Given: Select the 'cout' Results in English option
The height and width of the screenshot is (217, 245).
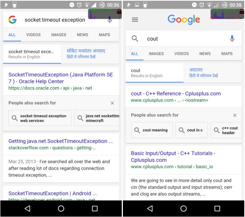Looking at the screenshot, I should tap(154, 73).
